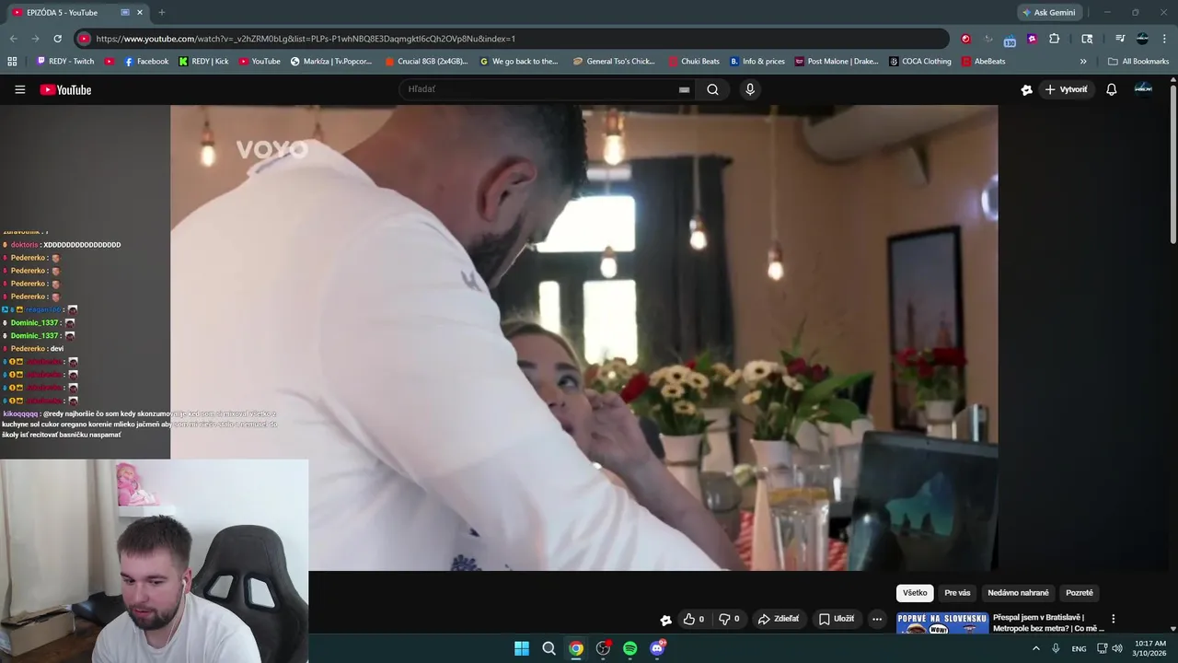1178x663 pixels.
Task: Open the apps grid in bookmarks bar
Action: [12, 61]
